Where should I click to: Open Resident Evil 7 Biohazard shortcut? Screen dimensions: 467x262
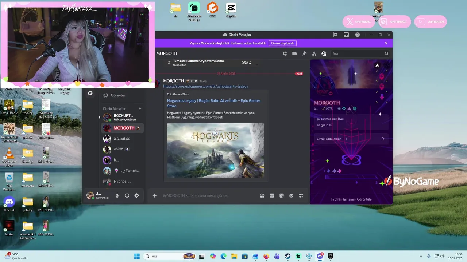coord(9,132)
